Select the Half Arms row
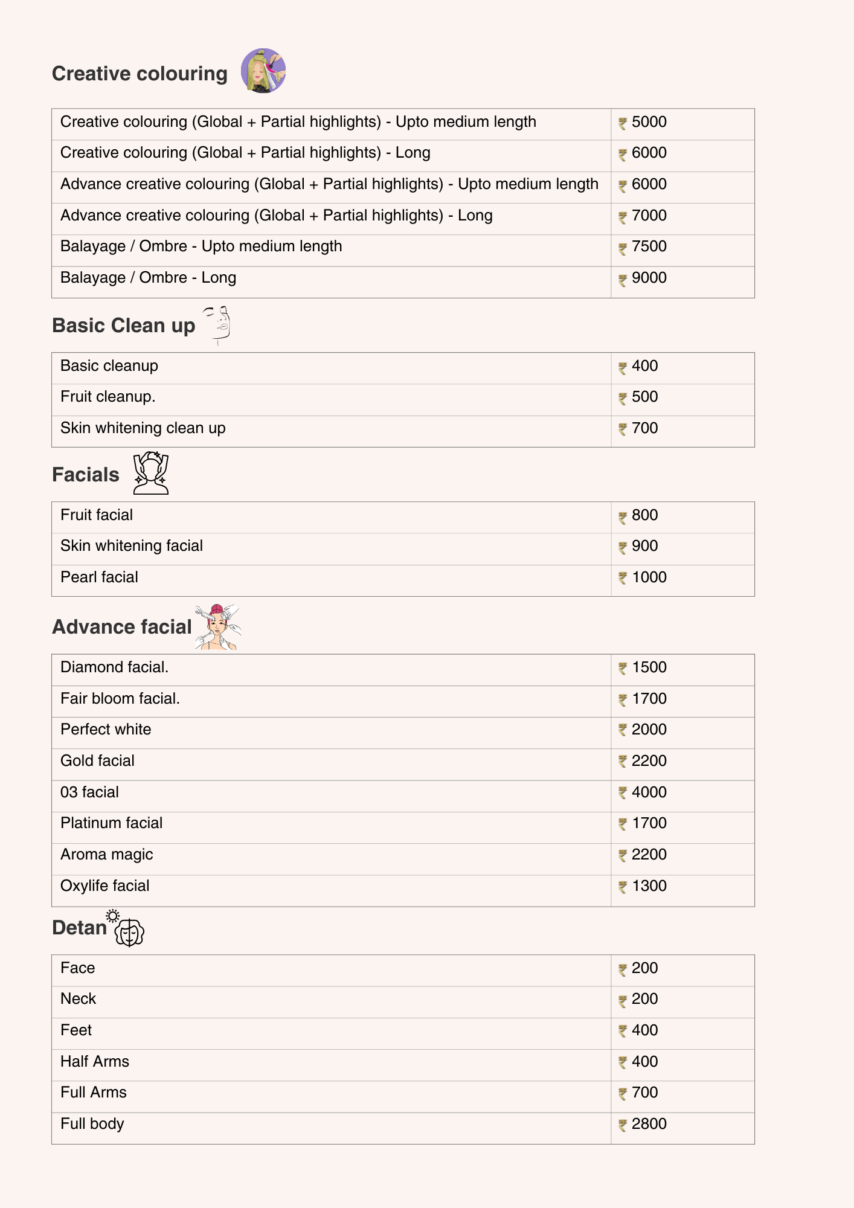The width and height of the screenshot is (854, 1208). coord(95,1062)
